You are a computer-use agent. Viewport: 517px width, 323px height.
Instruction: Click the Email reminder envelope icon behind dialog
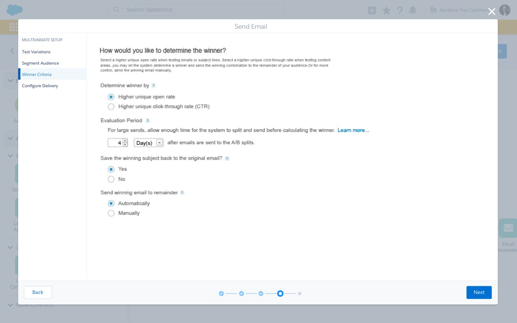coord(508,228)
